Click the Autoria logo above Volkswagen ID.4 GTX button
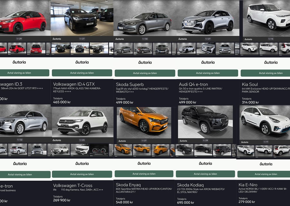The image size is (290, 206). 82,62
